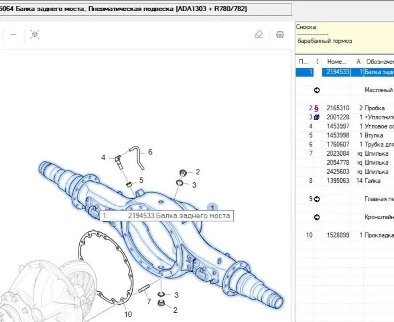Click the arrow icon on row 9
Image resolution: width=394 pixels, height=322 pixels.
[317, 199]
